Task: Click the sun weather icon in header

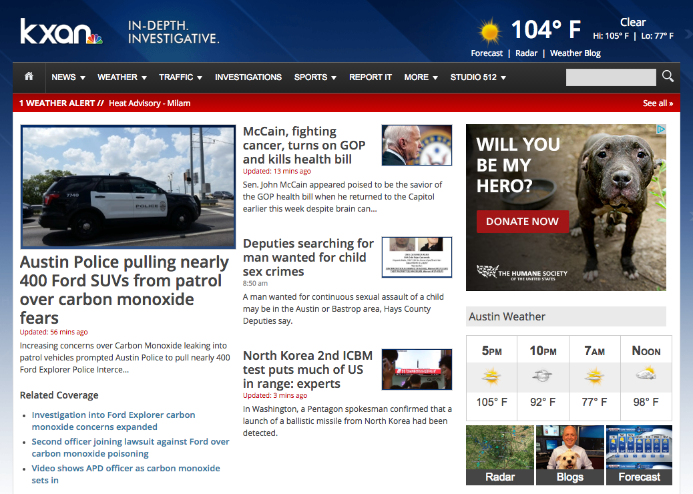Action: (x=489, y=32)
